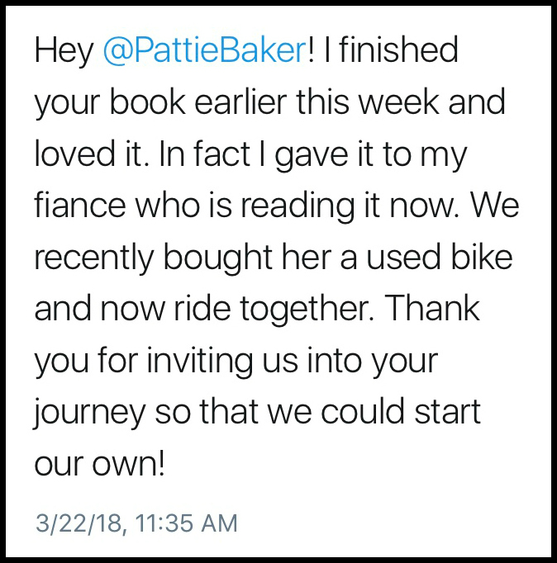Click the final words "our own!"
Image resolution: width=557 pixels, height=563 pixels.
tap(100, 462)
